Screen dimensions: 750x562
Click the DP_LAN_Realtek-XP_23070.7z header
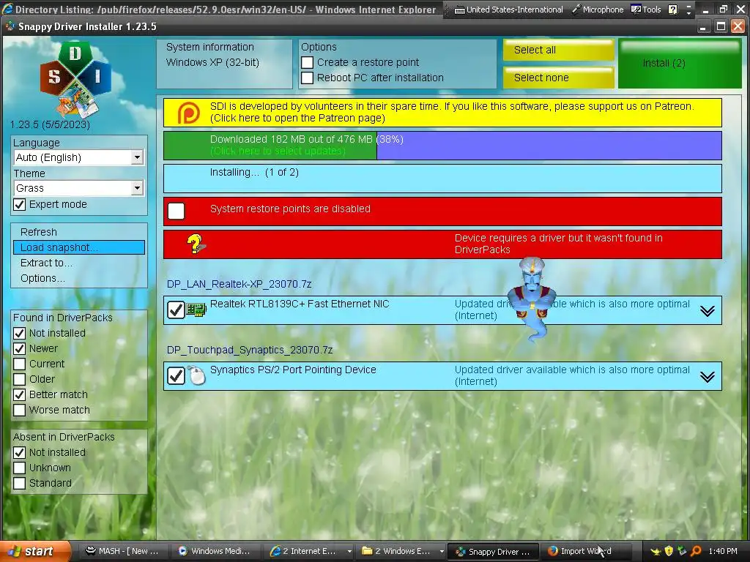pos(240,284)
